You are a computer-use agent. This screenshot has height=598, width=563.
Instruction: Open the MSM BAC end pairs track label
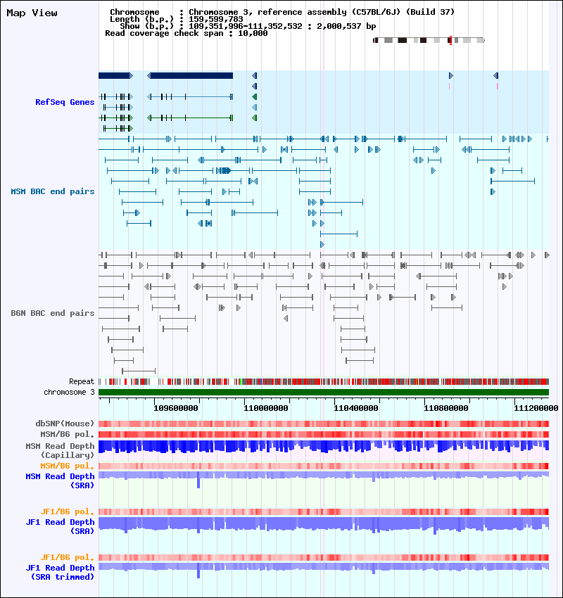coord(53,191)
